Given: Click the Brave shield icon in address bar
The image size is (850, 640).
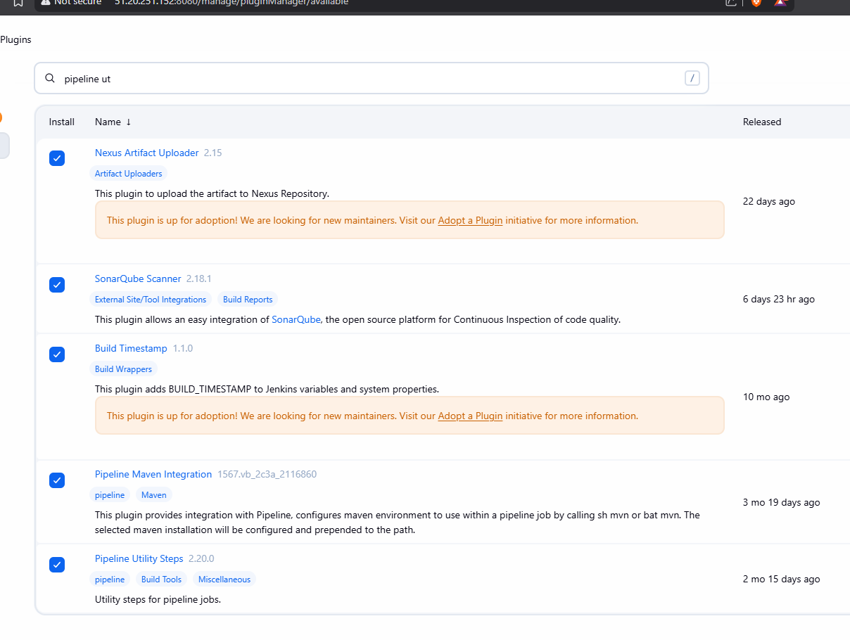Looking at the screenshot, I should 756,2.
